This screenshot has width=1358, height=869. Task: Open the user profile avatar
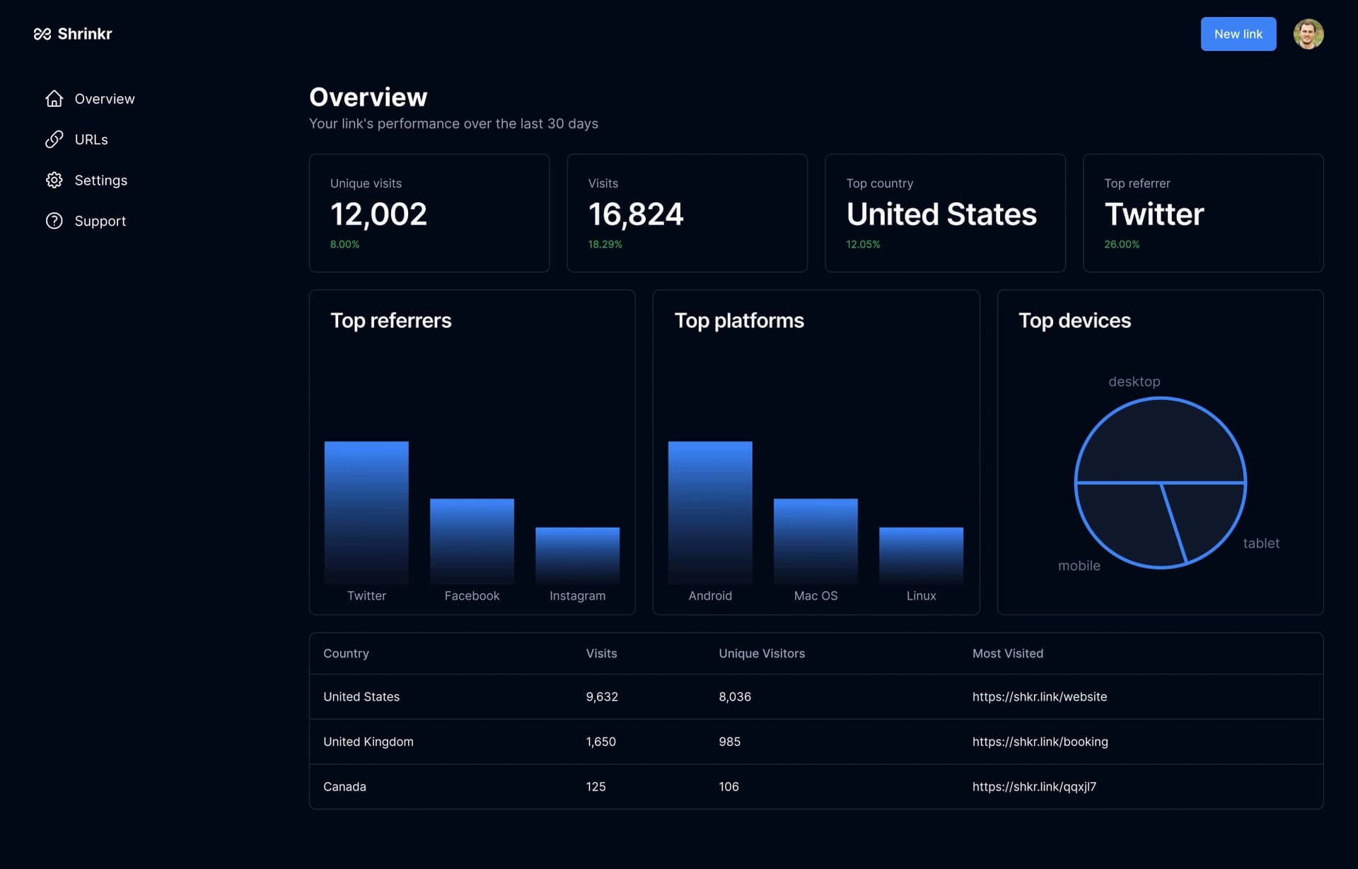click(x=1308, y=34)
